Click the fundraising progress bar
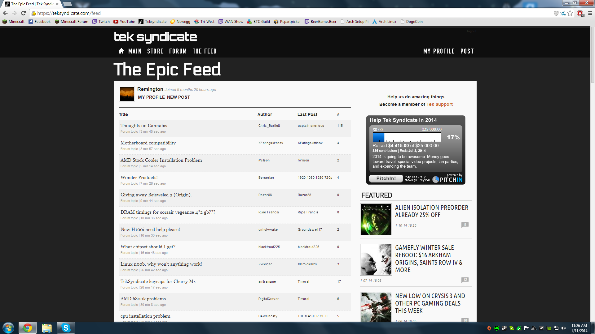 [407, 137]
